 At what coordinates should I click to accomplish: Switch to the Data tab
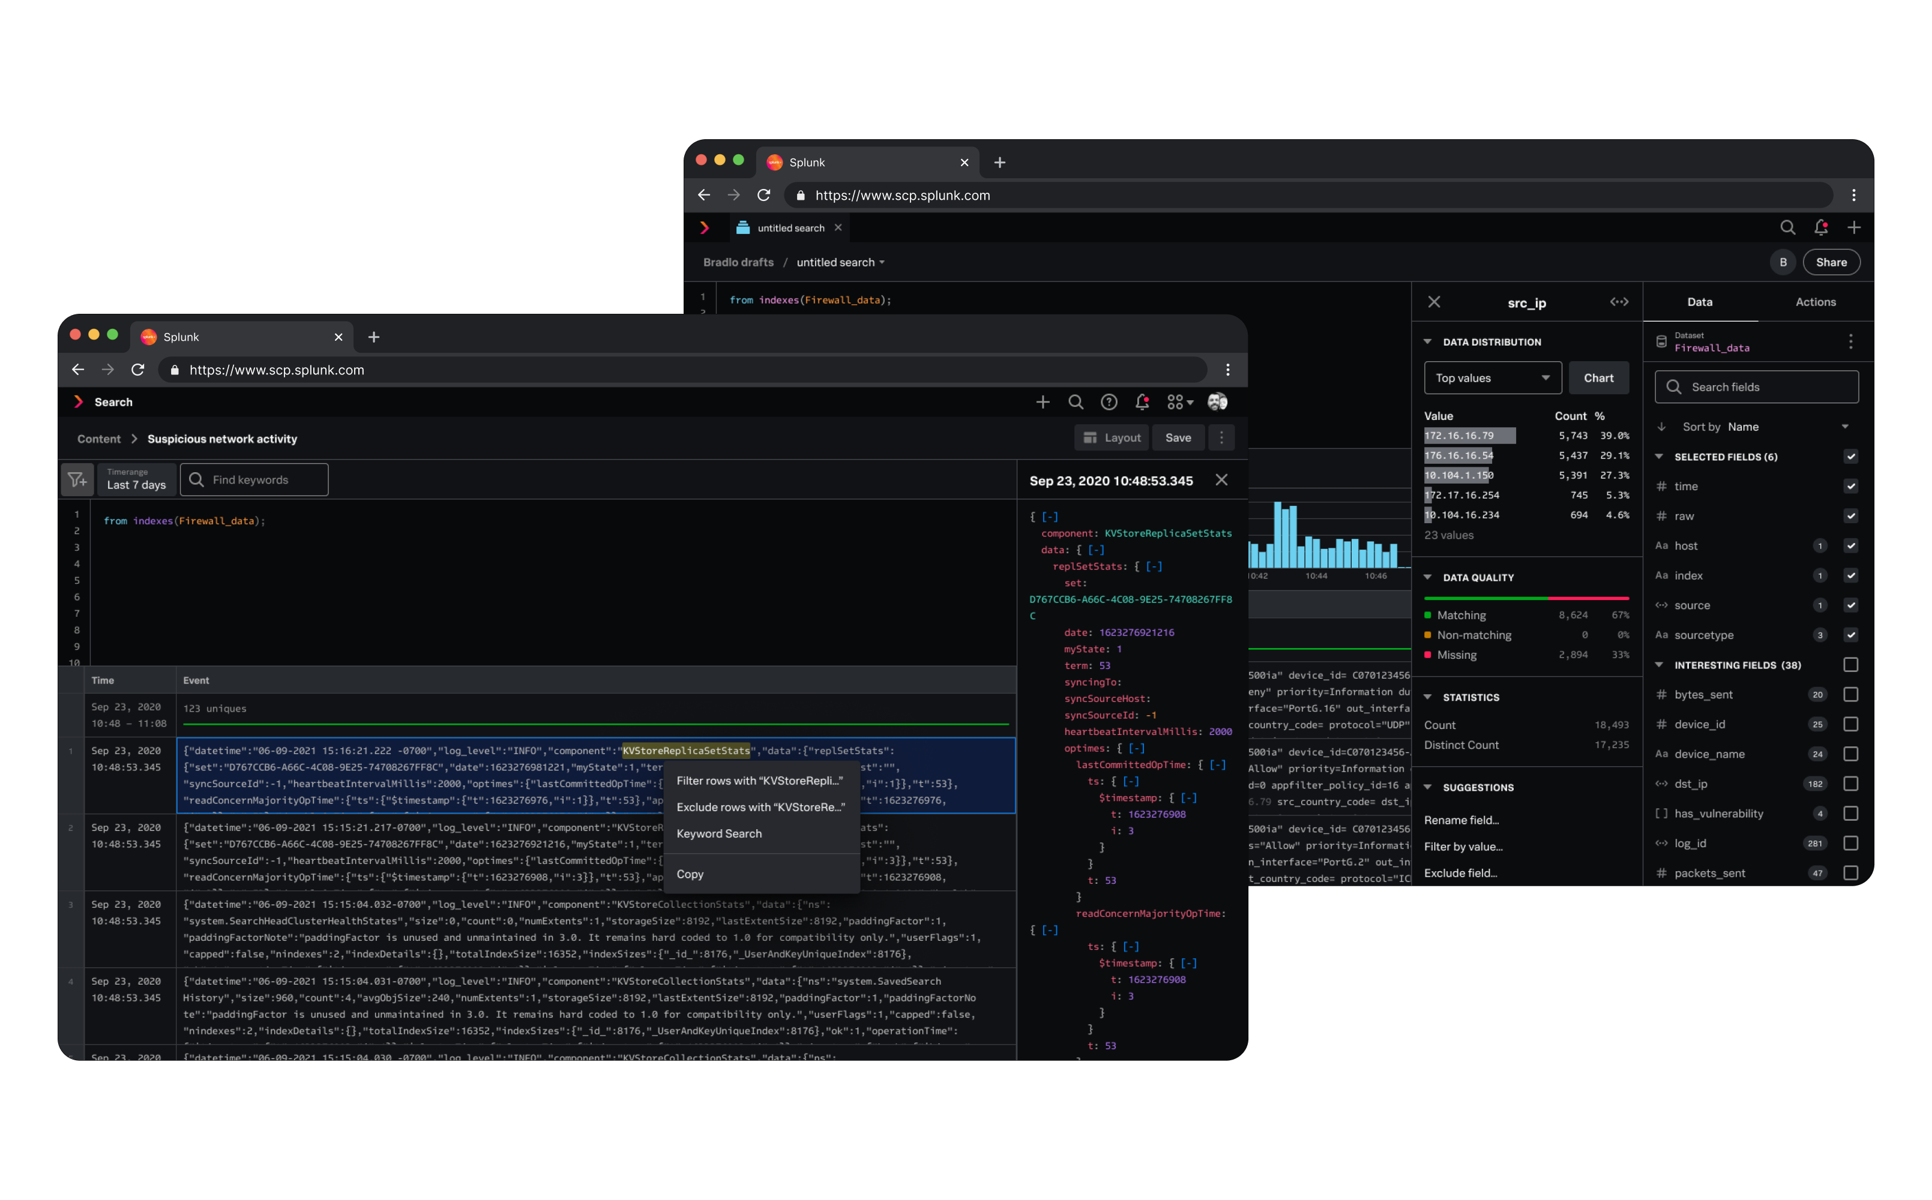[1700, 302]
